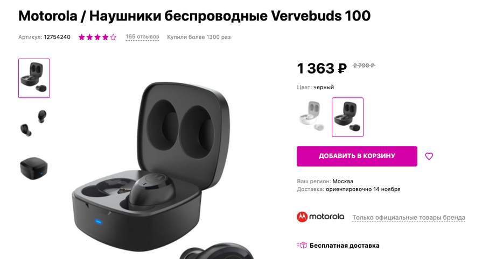The height and width of the screenshot is (259, 482).
Task: Click ДОБАВИТЬ В КОРЗИНУ button
Action: click(x=357, y=156)
